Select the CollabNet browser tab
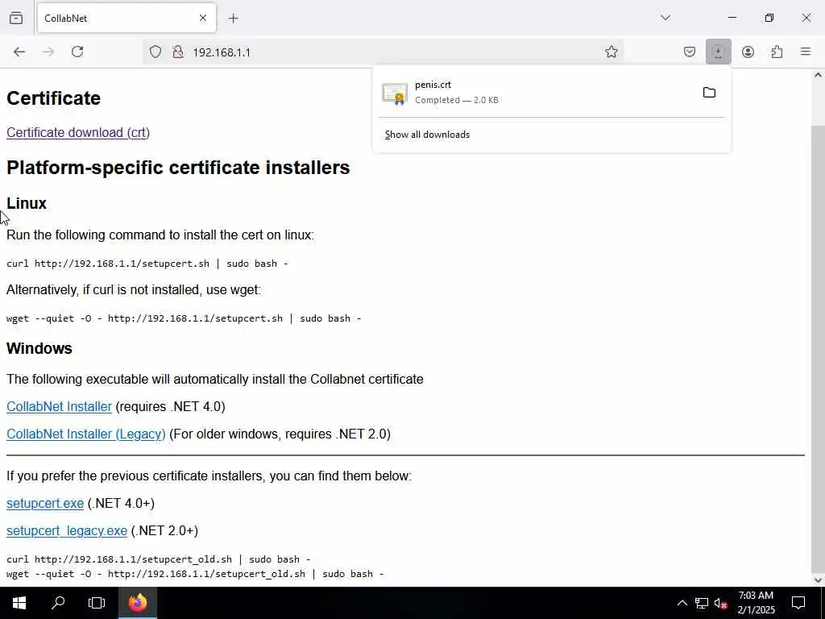Screen dimensions: 825x619 point(126,18)
